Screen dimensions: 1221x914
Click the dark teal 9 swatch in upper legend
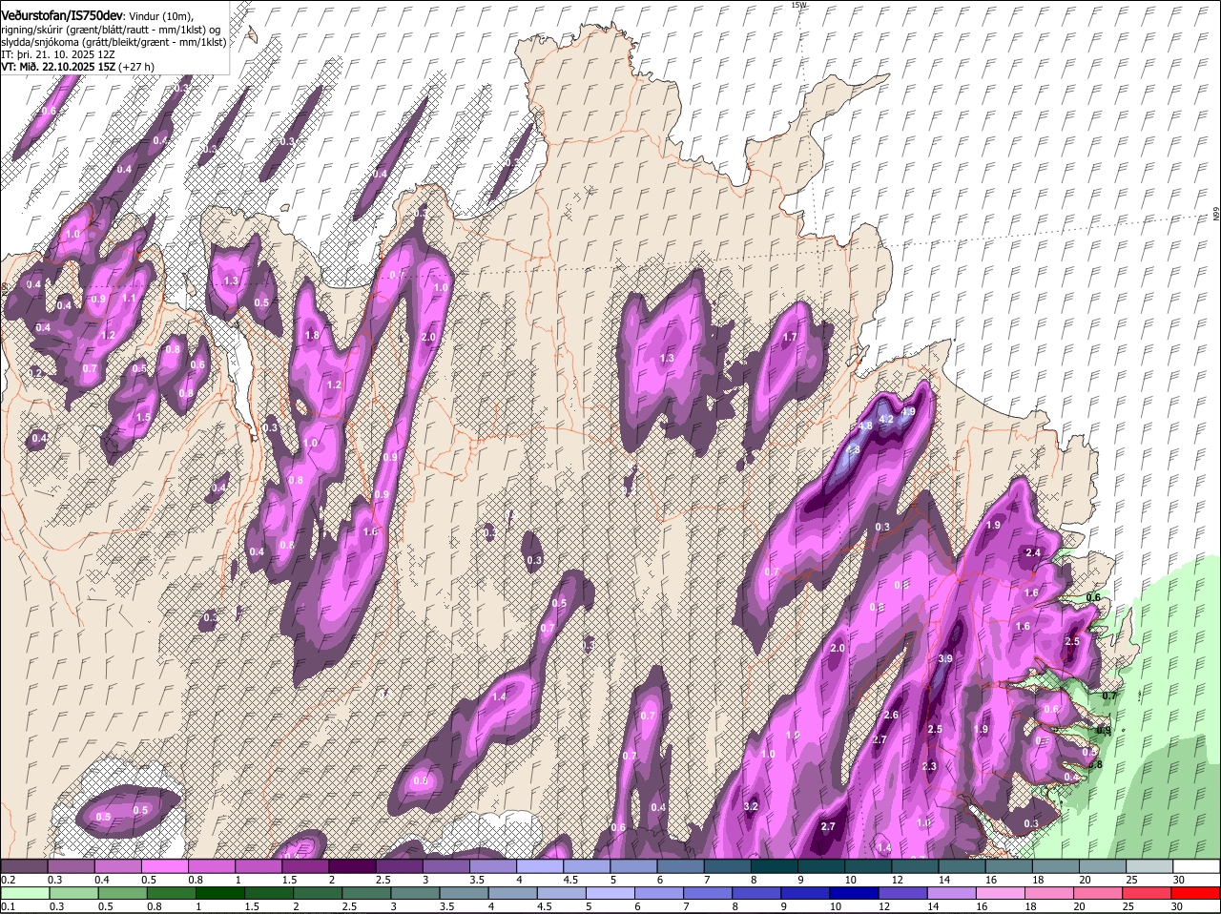click(x=822, y=866)
